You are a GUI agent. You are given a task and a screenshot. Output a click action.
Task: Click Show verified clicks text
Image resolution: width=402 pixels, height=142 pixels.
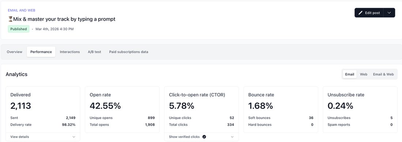[184, 137]
